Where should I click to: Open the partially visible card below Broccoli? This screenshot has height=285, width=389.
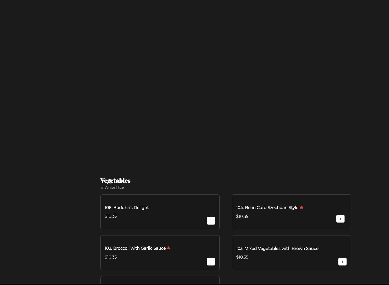[160, 280]
